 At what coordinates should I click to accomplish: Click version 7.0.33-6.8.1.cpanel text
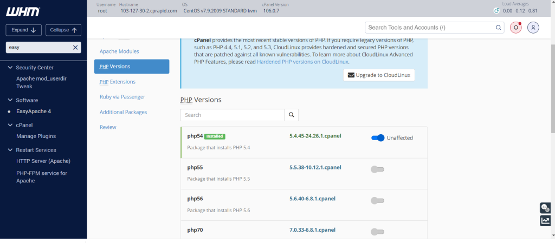coord(313,230)
